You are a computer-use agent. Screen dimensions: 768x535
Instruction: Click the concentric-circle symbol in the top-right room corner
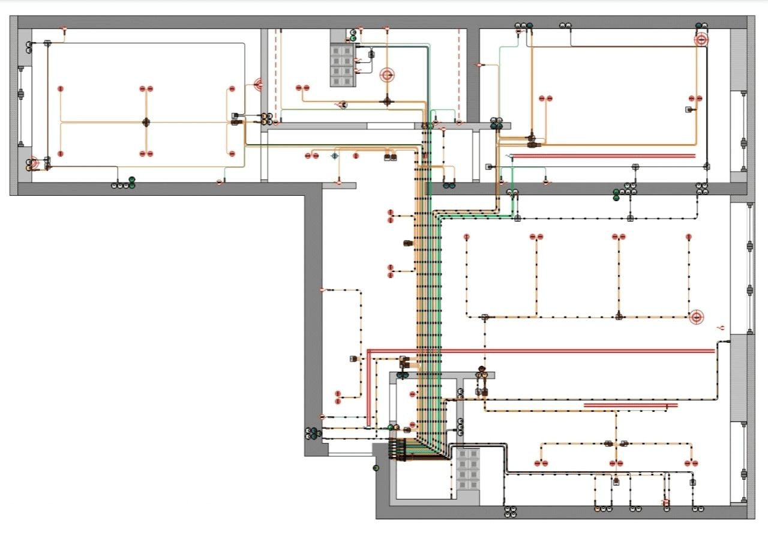point(701,40)
